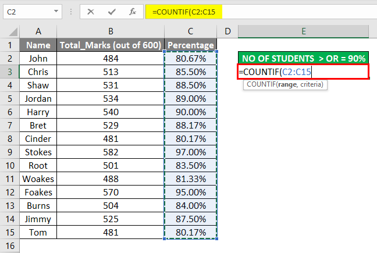Click percentage cell 97.00%
The image size is (377, 253).
coord(190,152)
